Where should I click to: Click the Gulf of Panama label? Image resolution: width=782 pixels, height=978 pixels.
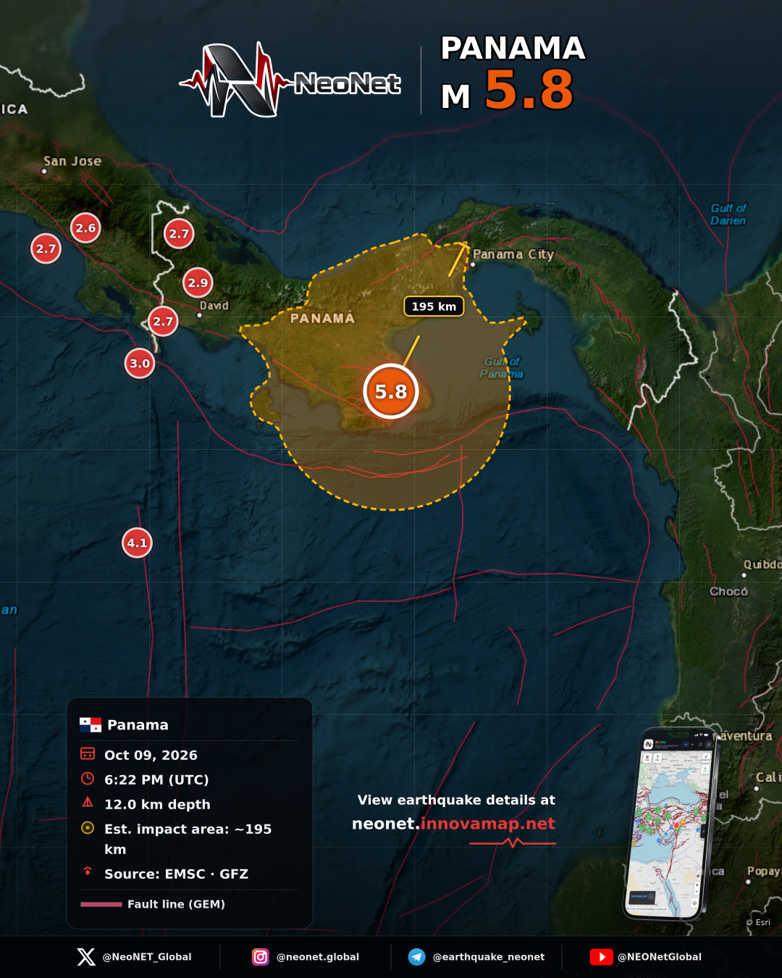pyautogui.click(x=501, y=367)
